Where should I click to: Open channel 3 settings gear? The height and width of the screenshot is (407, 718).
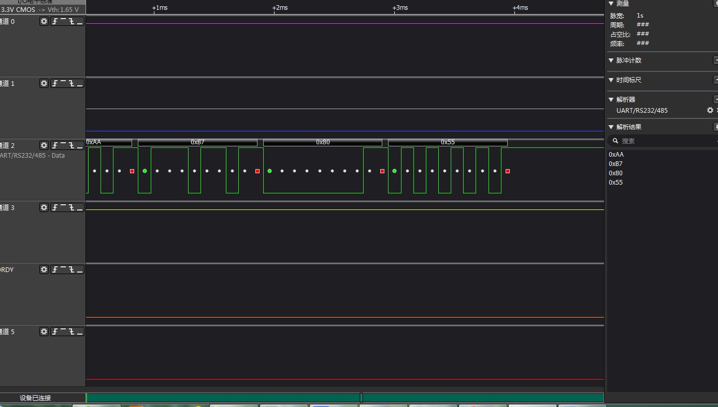coord(44,207)
